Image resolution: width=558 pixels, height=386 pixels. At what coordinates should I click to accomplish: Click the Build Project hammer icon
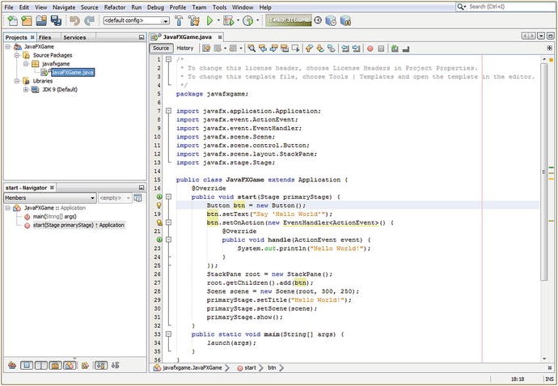click(x=180, y=20)
